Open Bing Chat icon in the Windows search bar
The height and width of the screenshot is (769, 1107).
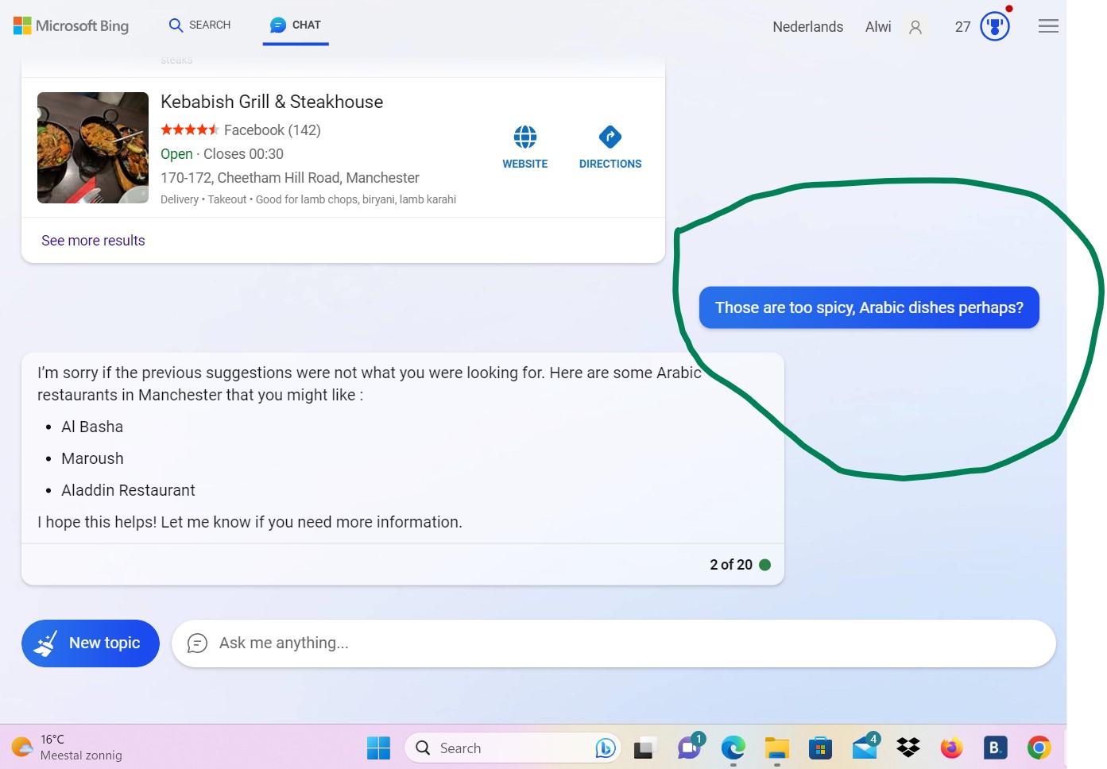605,748
